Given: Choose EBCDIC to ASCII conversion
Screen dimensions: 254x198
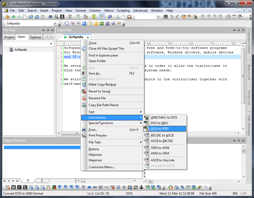Looking at the screenshot, I should pyautogui.click(x=165, y=135).
